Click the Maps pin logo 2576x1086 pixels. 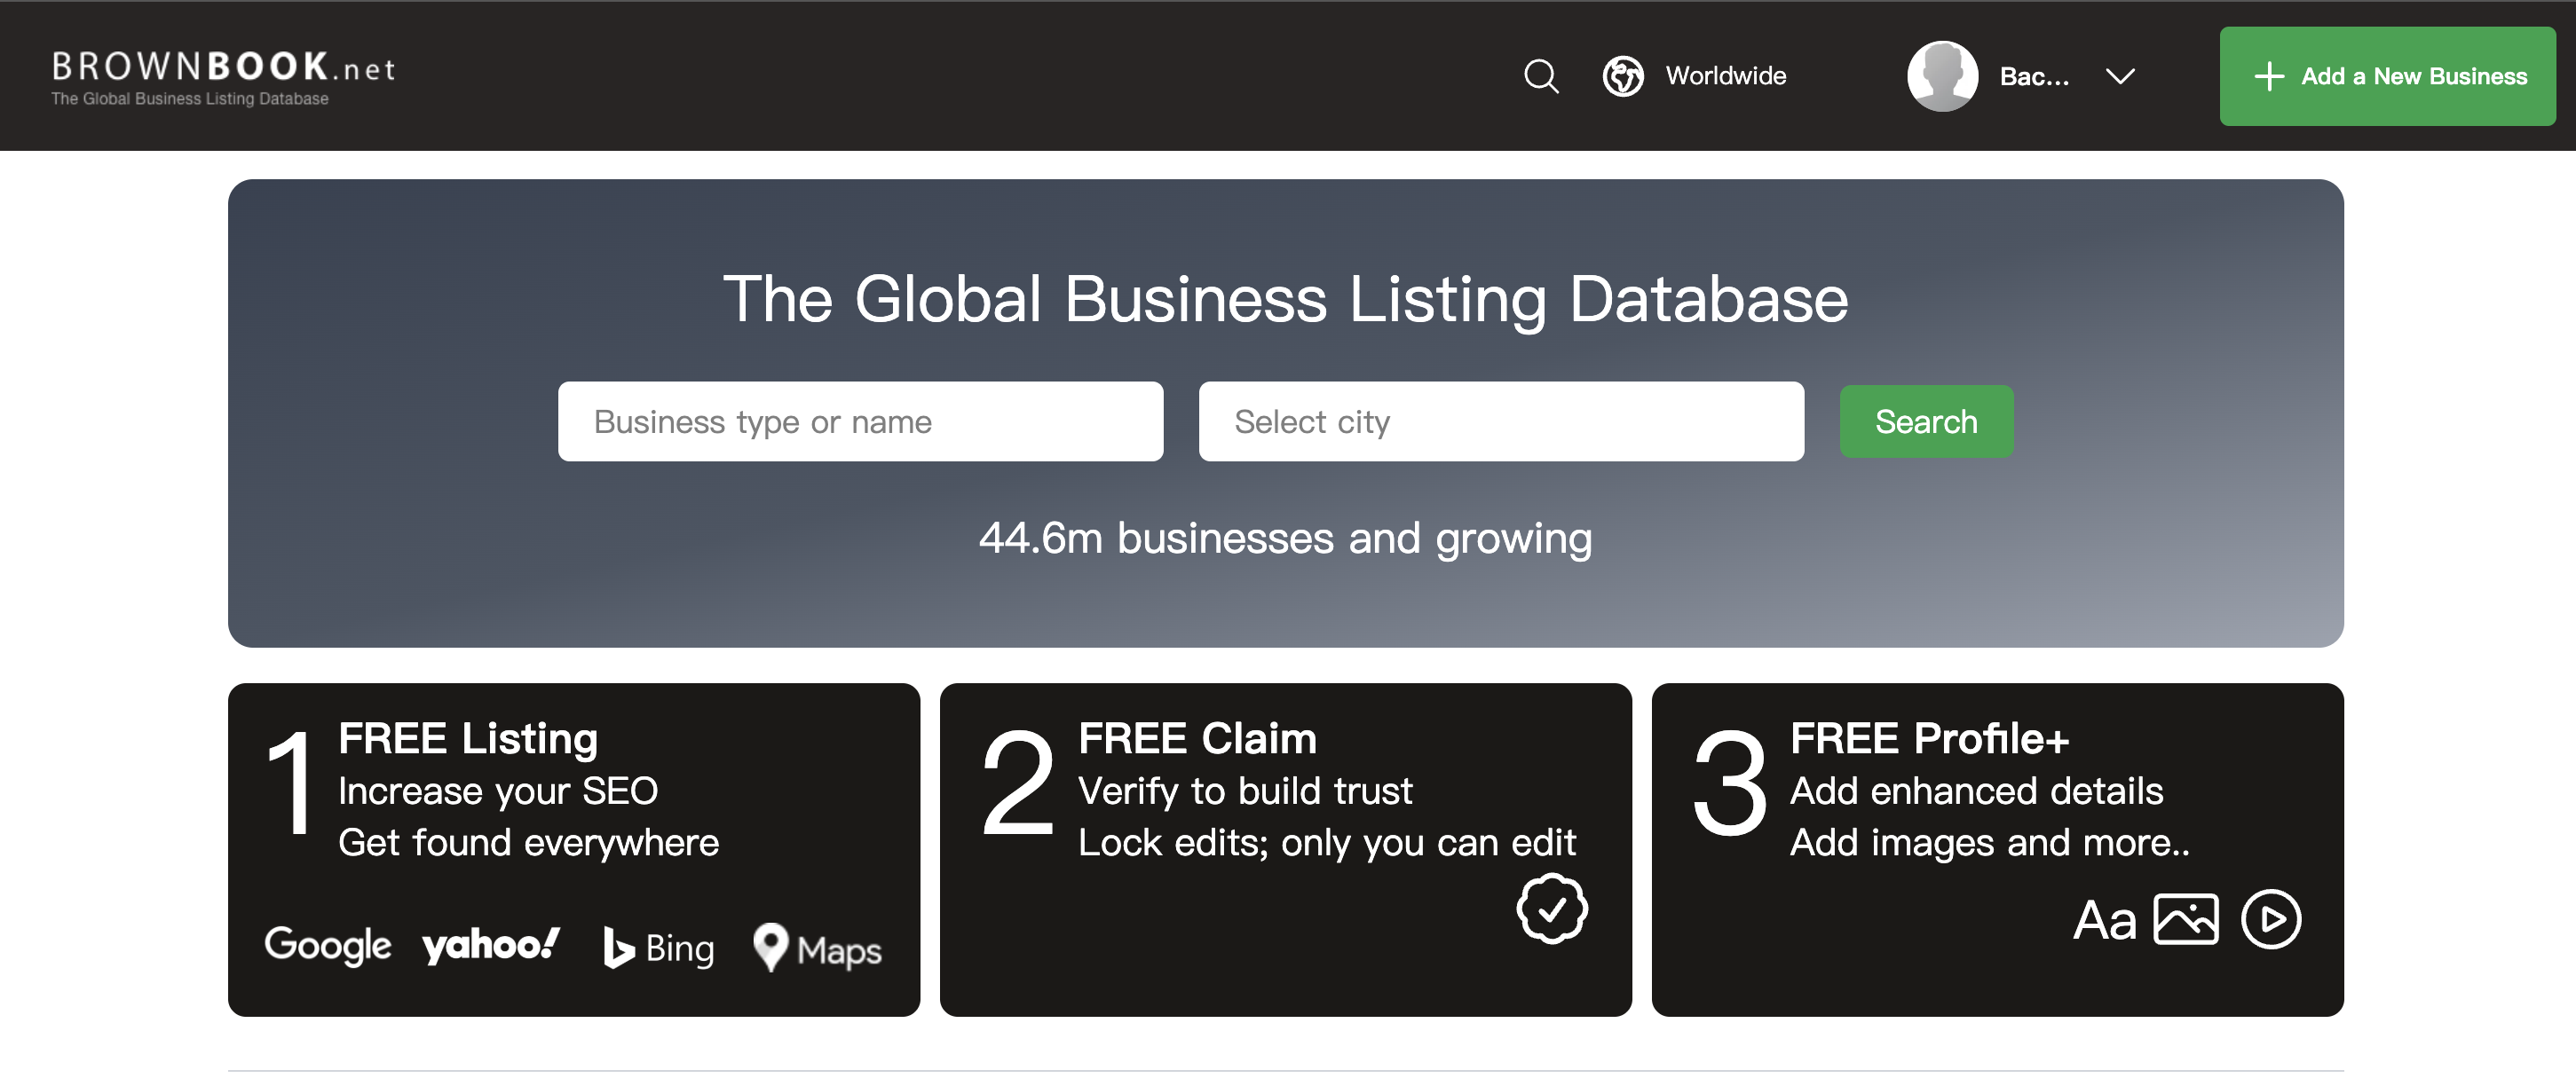[x=817, y=948]
